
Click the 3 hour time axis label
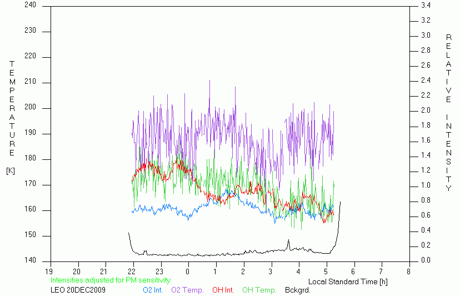(x=271, y=272)
